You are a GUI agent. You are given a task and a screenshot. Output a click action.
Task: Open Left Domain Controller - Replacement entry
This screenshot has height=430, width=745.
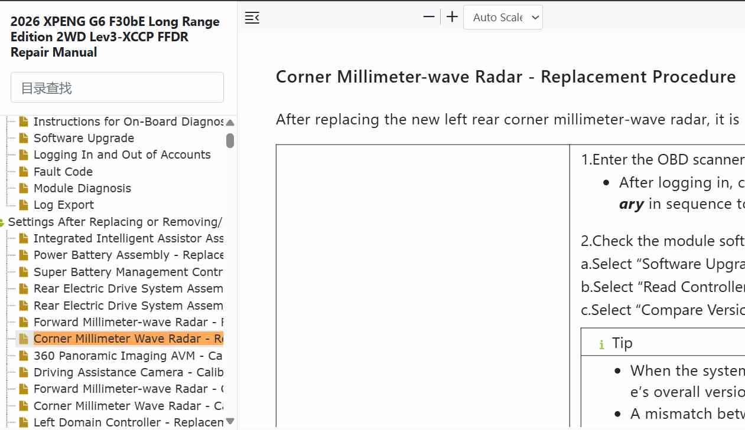pos(128,422)
